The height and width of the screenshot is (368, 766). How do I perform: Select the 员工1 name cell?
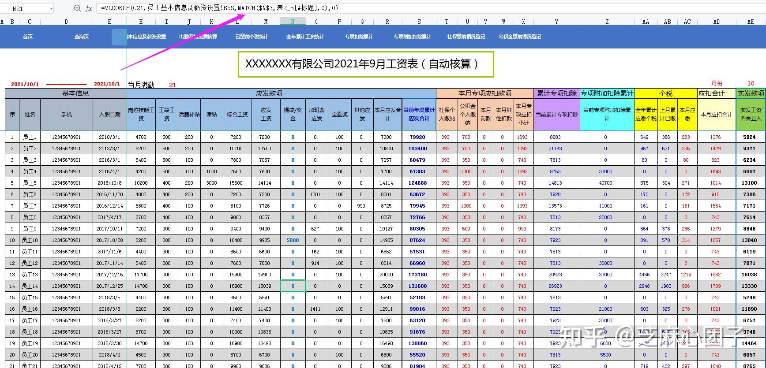click(x=30, y=137)
